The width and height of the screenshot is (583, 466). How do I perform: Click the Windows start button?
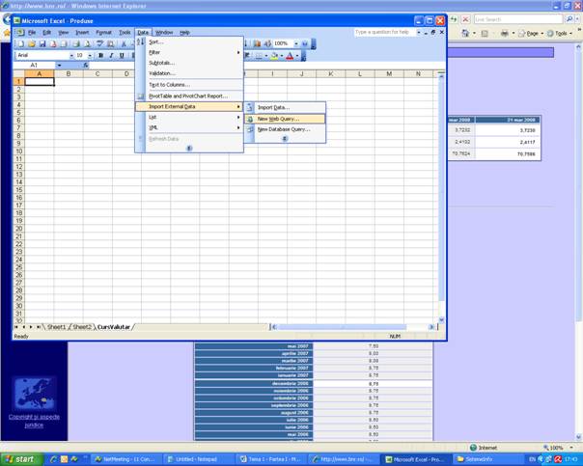point(21,459)
